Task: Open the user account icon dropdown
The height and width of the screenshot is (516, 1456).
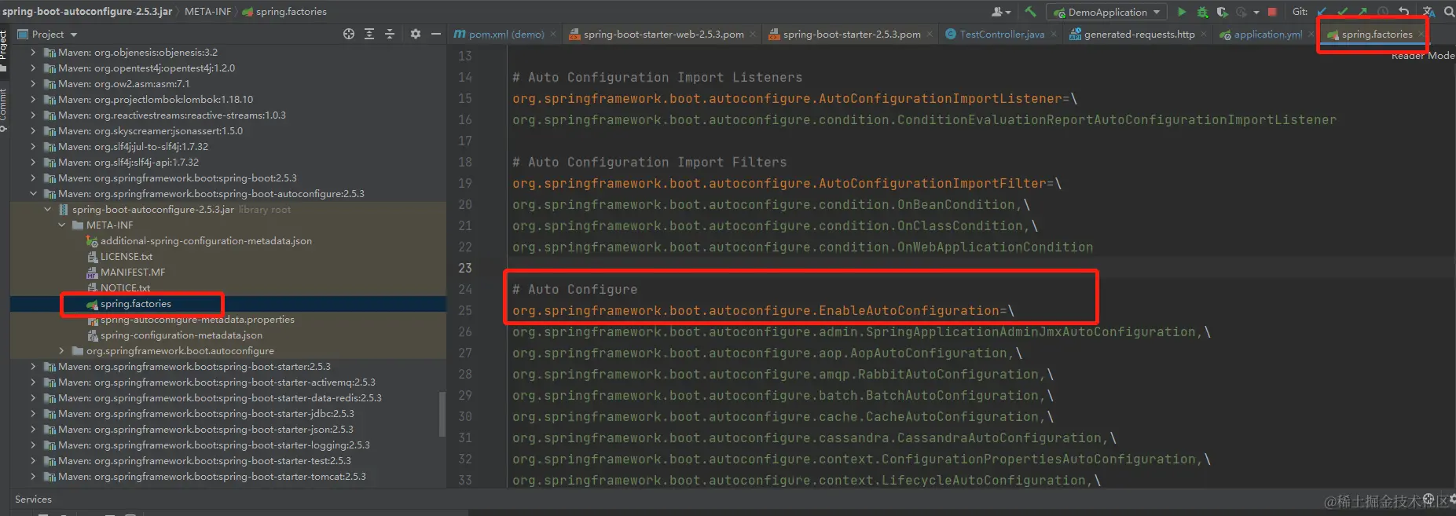Action: [x=1000, y=12]
